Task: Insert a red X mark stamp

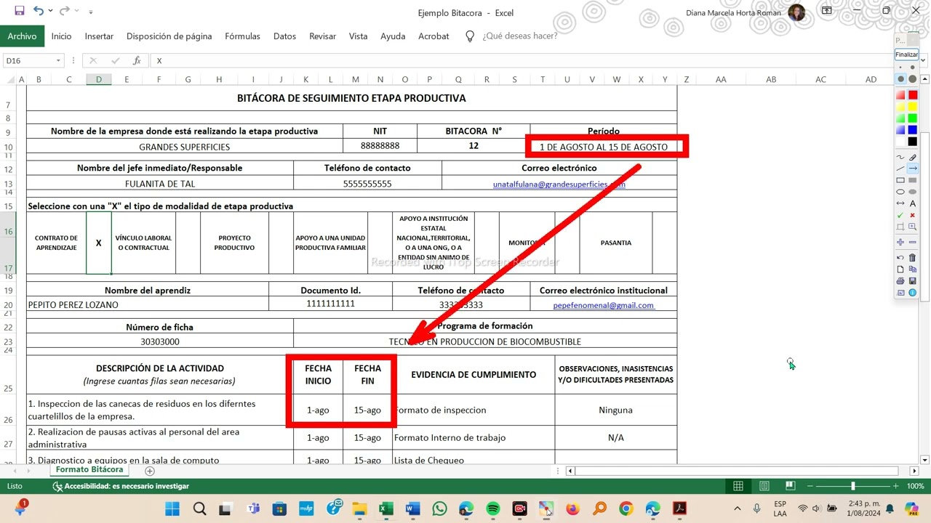Action: point(913,215)
